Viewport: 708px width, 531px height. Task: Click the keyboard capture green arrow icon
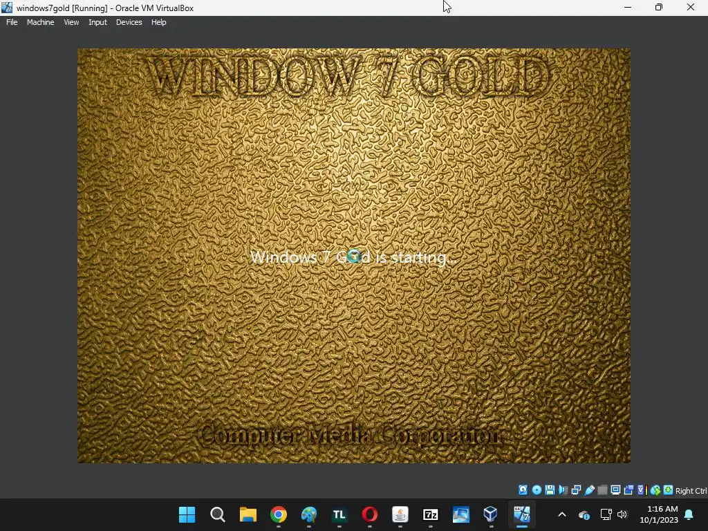coord(669,490)
